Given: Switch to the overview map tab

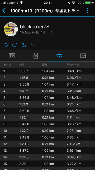Looking at the screenshot, I should [12, 56].
